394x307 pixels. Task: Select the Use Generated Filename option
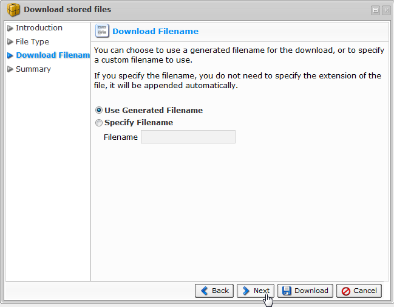coord(99,111)
